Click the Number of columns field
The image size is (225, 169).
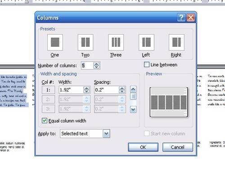point(87,65)
